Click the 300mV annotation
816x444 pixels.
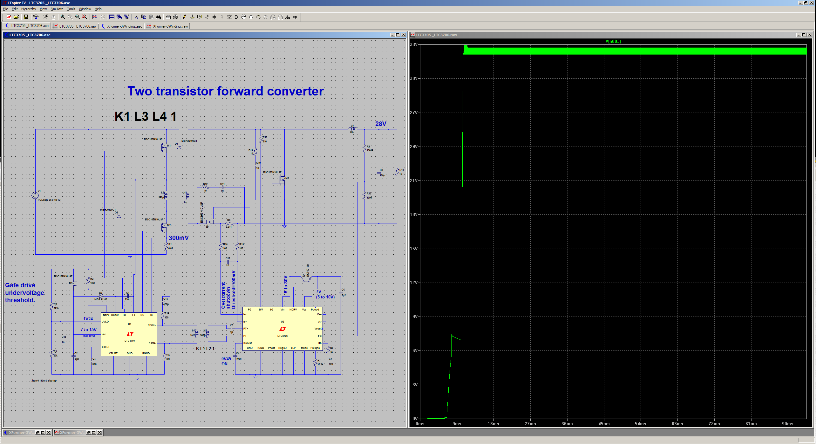179,238
